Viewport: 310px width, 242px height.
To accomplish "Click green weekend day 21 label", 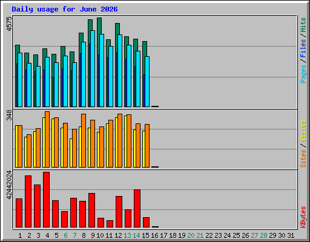I will [200, 235].
